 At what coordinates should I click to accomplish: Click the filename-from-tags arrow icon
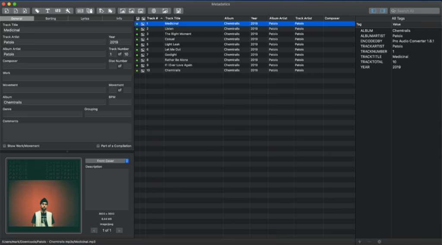[x=110, y=11]
